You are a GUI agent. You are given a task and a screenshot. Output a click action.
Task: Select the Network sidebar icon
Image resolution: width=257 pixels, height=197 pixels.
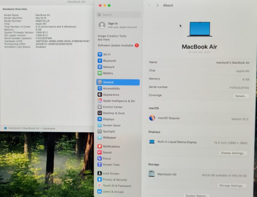tap(100, 67)
